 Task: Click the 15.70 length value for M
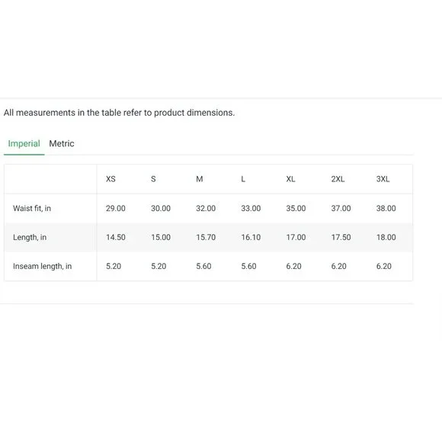pyautogui.click(x=206, y=237)
